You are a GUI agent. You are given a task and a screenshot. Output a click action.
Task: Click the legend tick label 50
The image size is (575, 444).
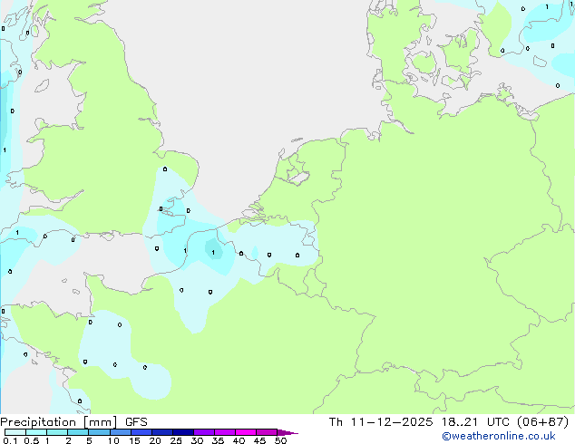coord(280,441)
